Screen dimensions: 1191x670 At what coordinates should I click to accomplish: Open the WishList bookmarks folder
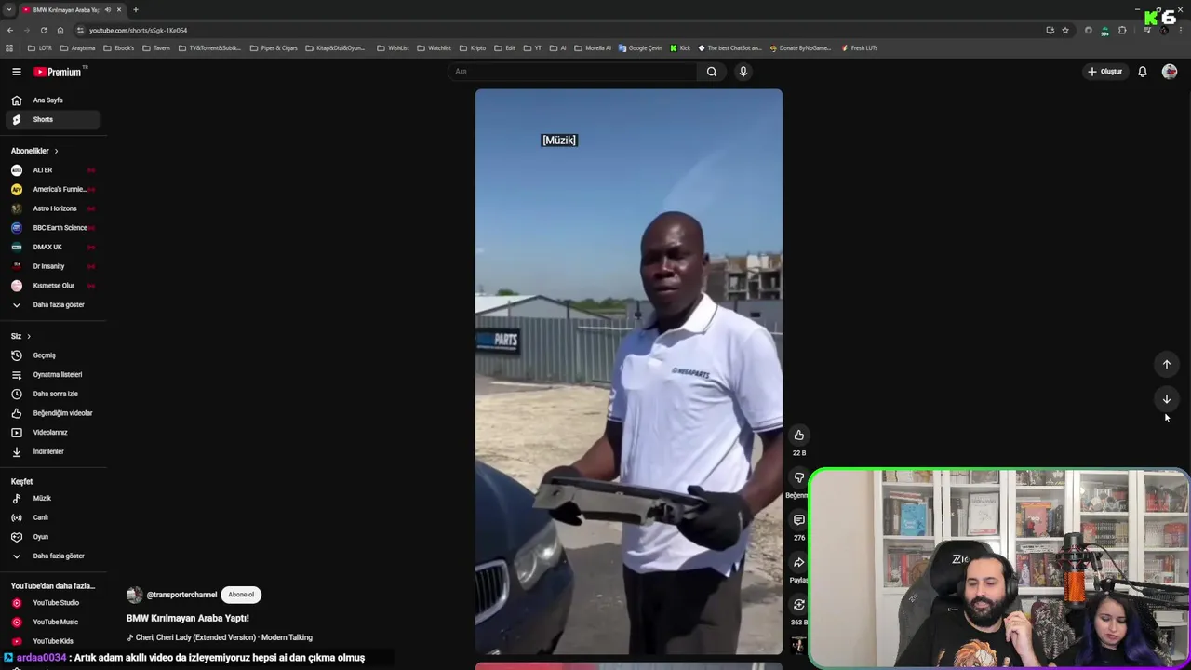click(394, 47)
